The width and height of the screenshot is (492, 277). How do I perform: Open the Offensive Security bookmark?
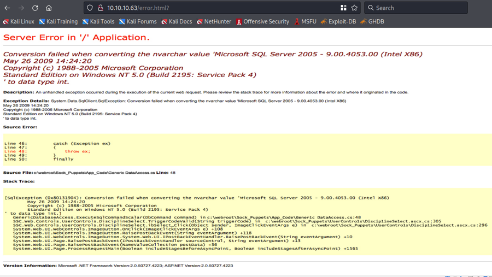point(263,22)
